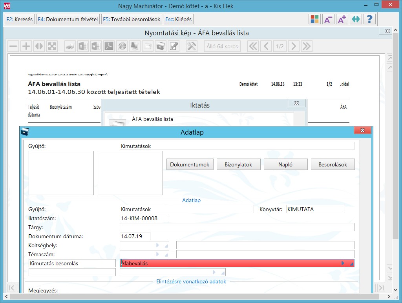Open tools wrench settings icon
The image size is (402, 303).
coord(192,46)
